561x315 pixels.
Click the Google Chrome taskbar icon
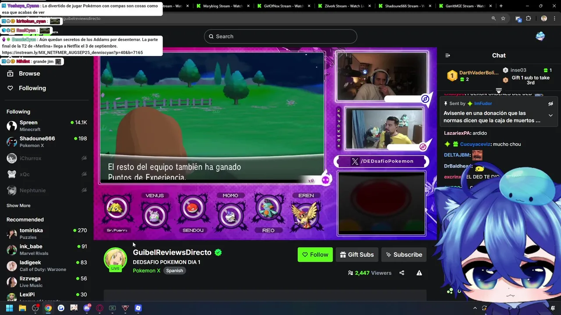[x=48, y=308]
